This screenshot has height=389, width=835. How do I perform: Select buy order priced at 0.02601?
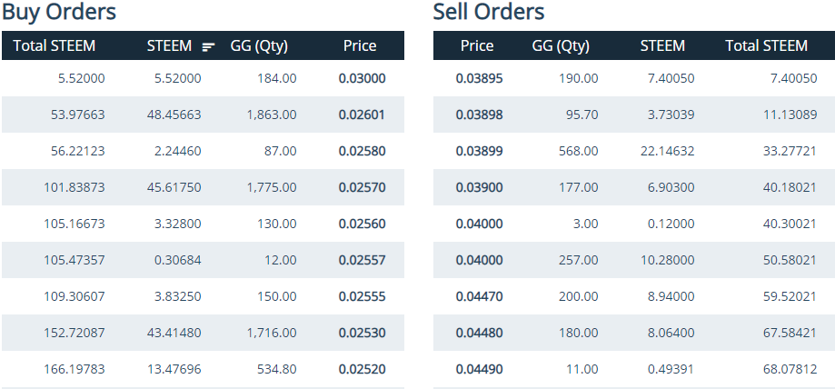[x=362, y=115]
